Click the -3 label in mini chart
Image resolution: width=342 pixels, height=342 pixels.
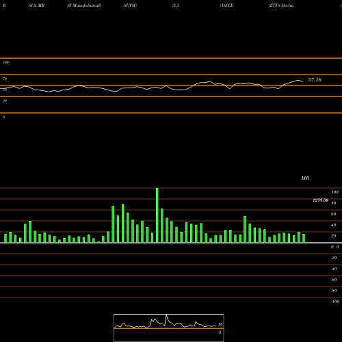220,332
